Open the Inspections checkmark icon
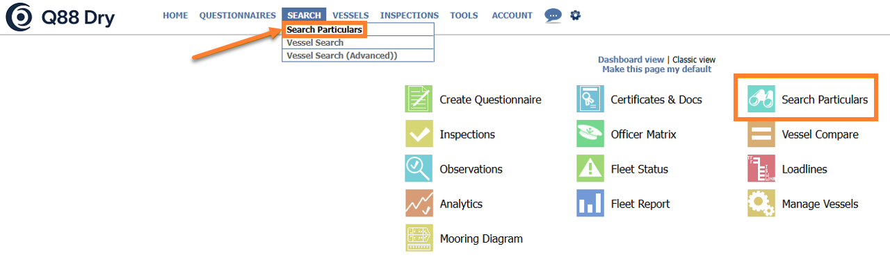Viewport: 890px width, 278px height. 419,134
